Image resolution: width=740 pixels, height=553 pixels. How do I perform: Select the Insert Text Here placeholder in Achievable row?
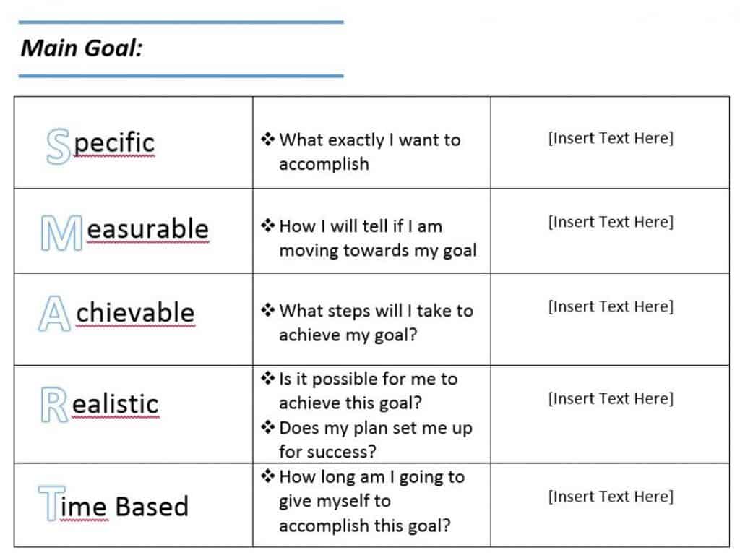pos(611,306)
